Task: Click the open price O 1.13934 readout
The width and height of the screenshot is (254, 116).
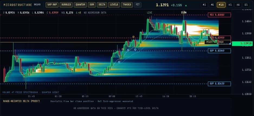Action: pyautogui.click(x=9, y=12)
